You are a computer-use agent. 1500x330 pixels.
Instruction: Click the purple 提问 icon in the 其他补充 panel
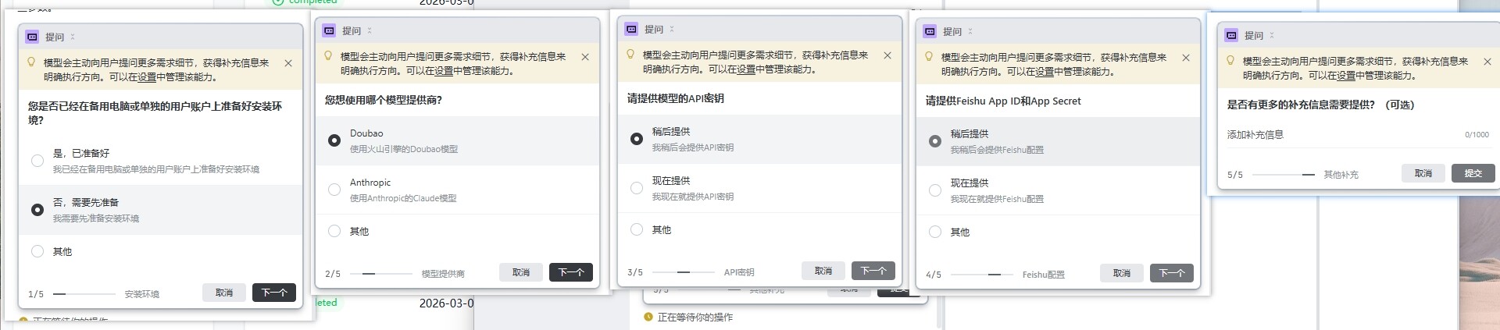pos(1231,35)
